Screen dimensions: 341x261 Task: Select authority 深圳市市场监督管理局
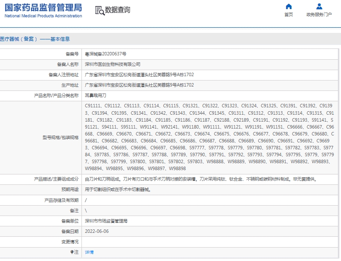point(106,221)
